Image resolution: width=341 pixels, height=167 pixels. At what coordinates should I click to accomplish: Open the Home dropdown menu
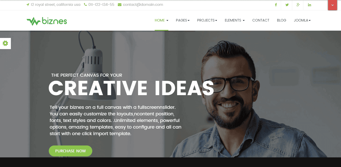(x=162, y=20)
